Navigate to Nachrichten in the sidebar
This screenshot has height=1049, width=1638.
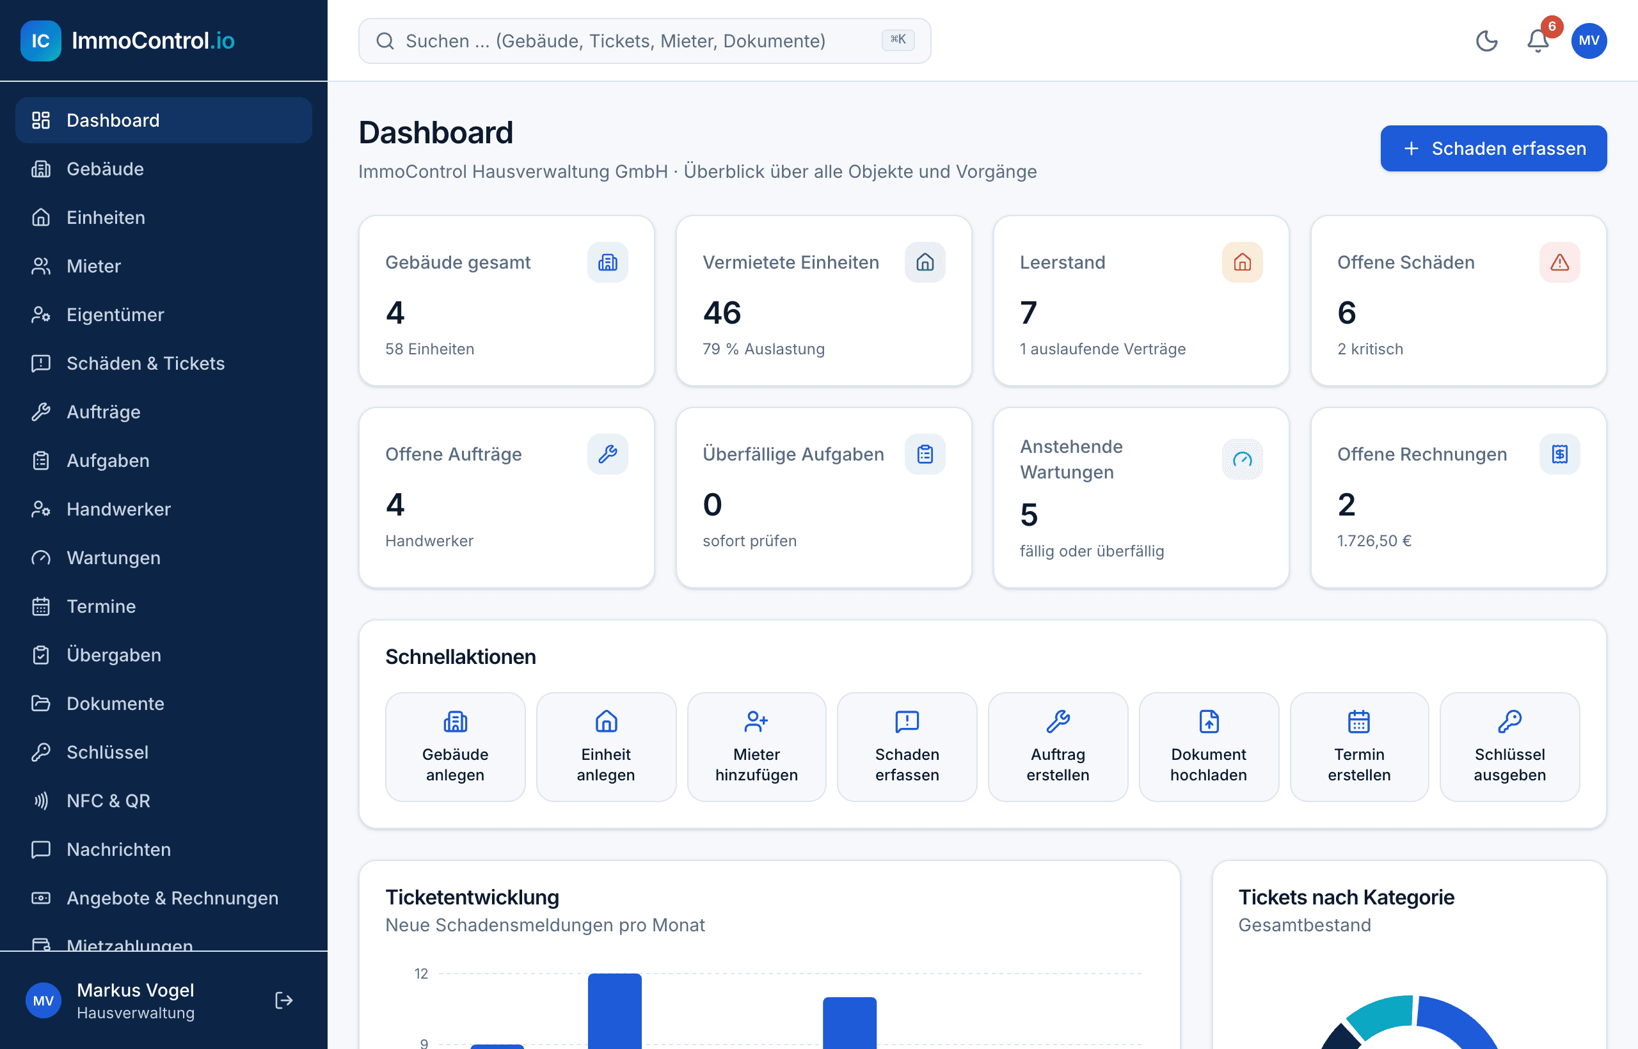(x=164, y=849)
